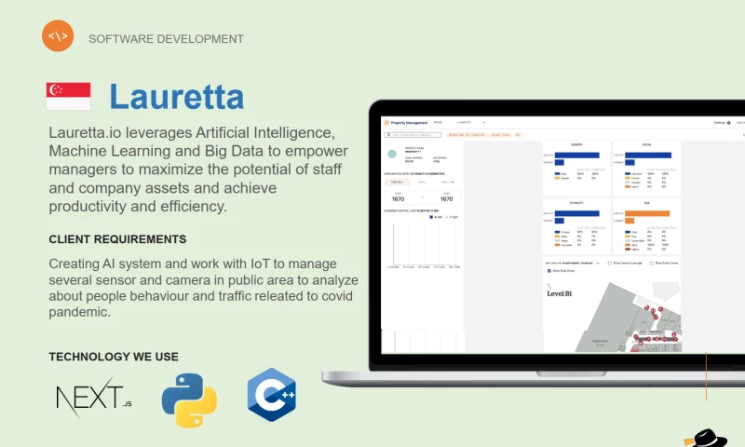Screen dimensions: 745x447
Task: Click the Python logo
Action: (189, 400)
